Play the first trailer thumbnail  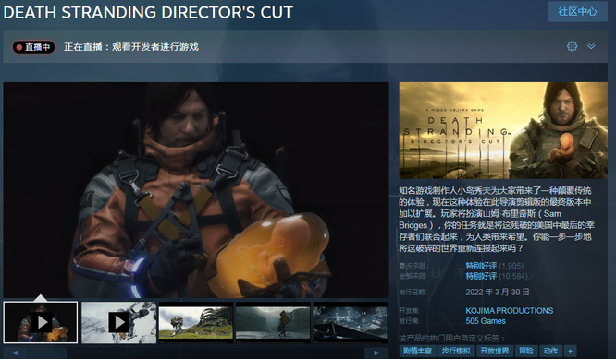[41, 322]
